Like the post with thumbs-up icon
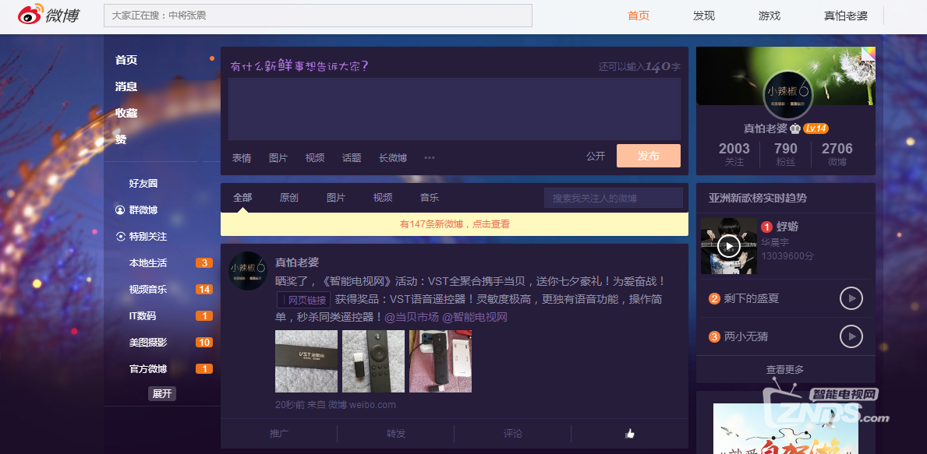 [x=629, y=434]
